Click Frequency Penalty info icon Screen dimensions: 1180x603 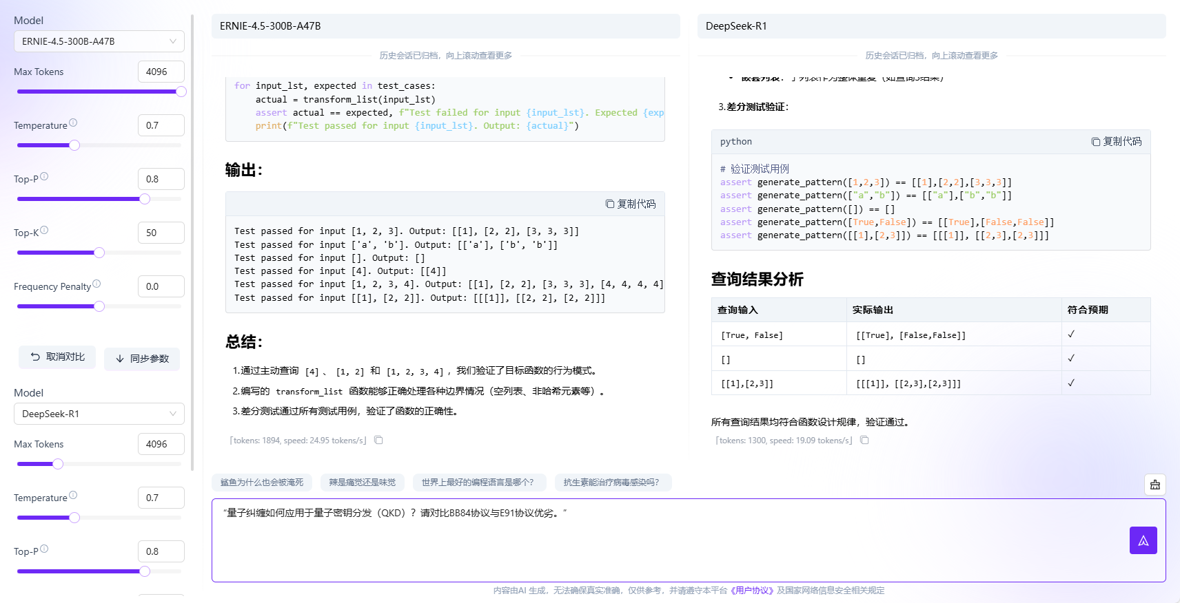pos(96,284)
